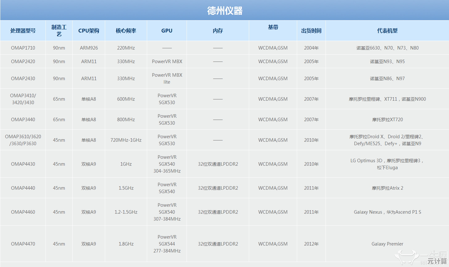
Task: Select the GPU column header
Action: [x=167, y=31]
